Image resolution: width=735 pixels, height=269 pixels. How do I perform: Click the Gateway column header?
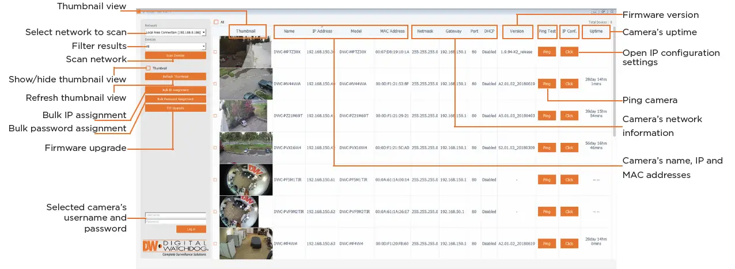(x=453, y=31)
